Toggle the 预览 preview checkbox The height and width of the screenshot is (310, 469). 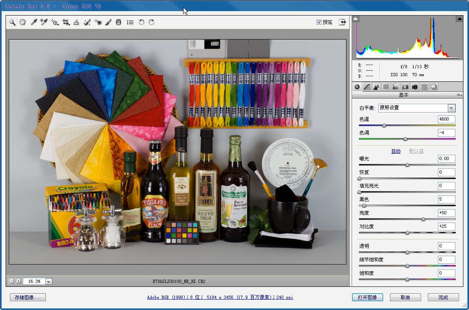coord(319,22)
